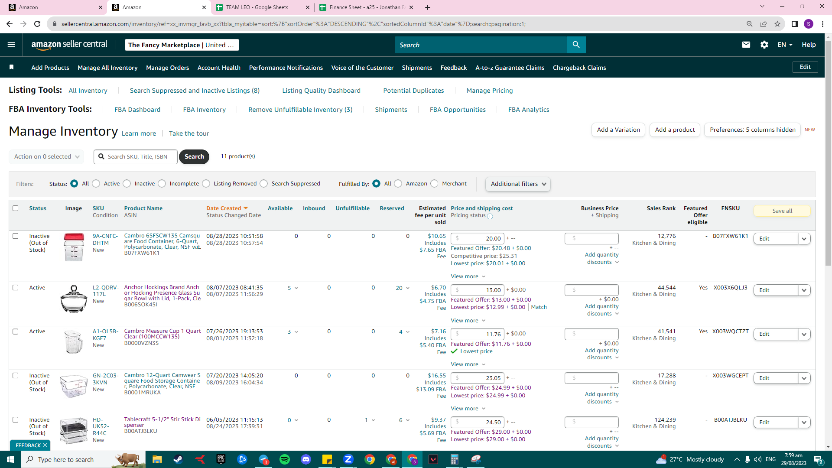Click Add a product button

[675, 130]
